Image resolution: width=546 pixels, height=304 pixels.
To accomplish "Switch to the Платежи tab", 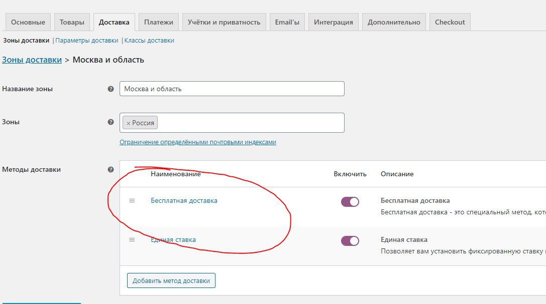I will coord(158,22).
